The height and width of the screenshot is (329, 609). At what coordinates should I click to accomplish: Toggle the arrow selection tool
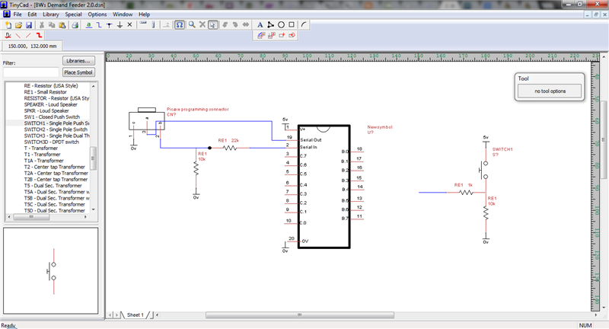(x=213, y=24)
